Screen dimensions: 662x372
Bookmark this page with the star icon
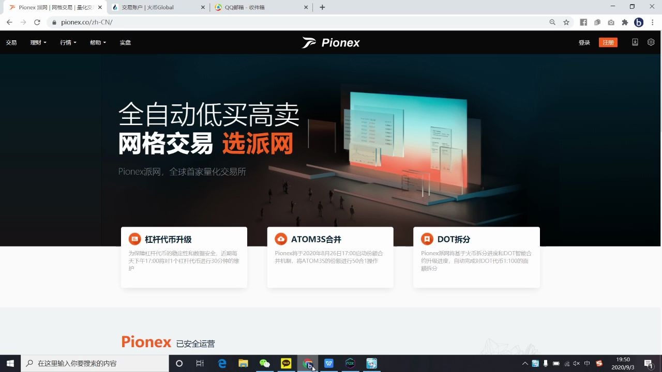pos(566,22)
